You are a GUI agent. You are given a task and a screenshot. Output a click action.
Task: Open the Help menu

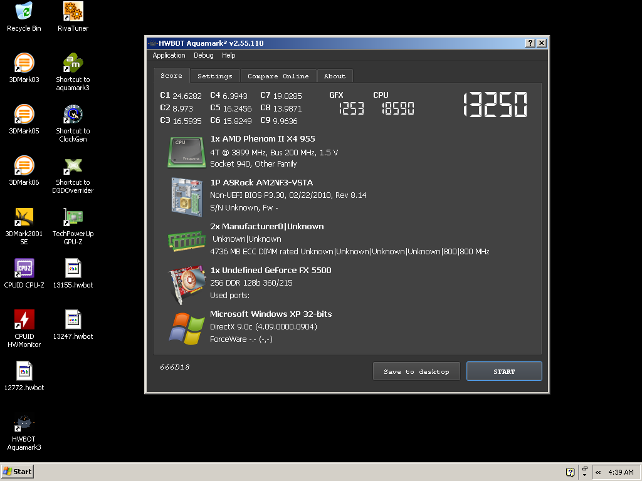coord(228,55)
